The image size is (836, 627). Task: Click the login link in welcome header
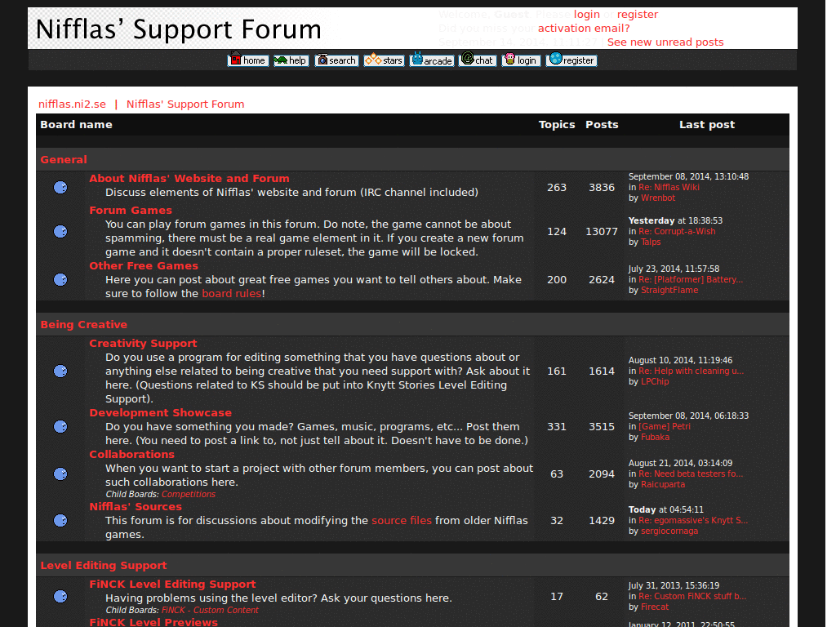[x=586, y=15]
